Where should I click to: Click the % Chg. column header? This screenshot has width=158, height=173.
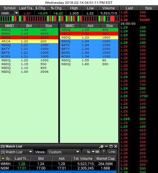click(x=58, y=8)
